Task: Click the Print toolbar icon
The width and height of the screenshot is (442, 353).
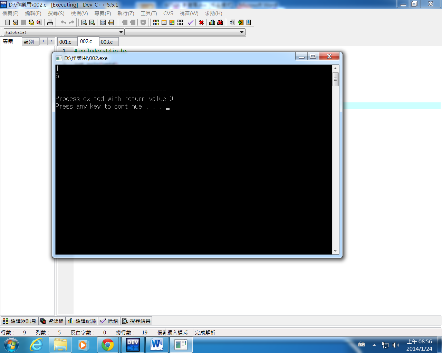Action: pyautogui.click(x=50, y=22)
